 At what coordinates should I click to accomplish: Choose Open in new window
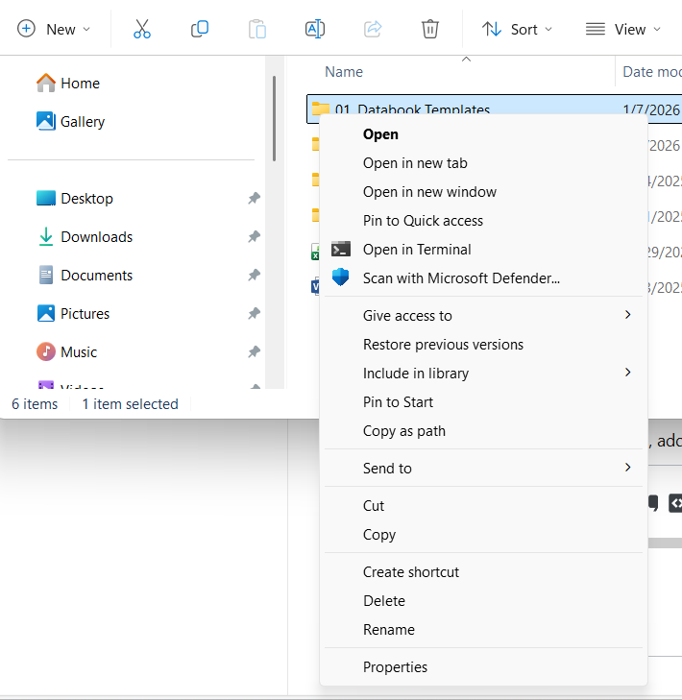tap(429, 192)
